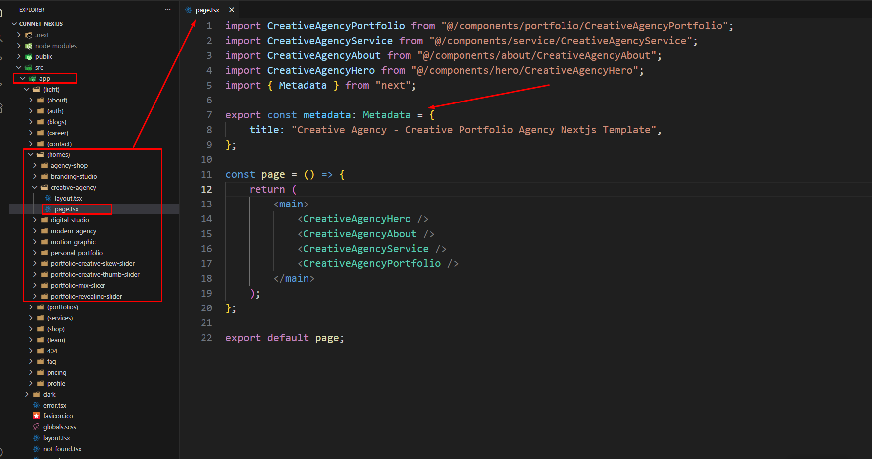The width and height of the screenshot is (872, 459).
Task: Click the globals.scss Sass file icon
Action: tap(36, 427)
